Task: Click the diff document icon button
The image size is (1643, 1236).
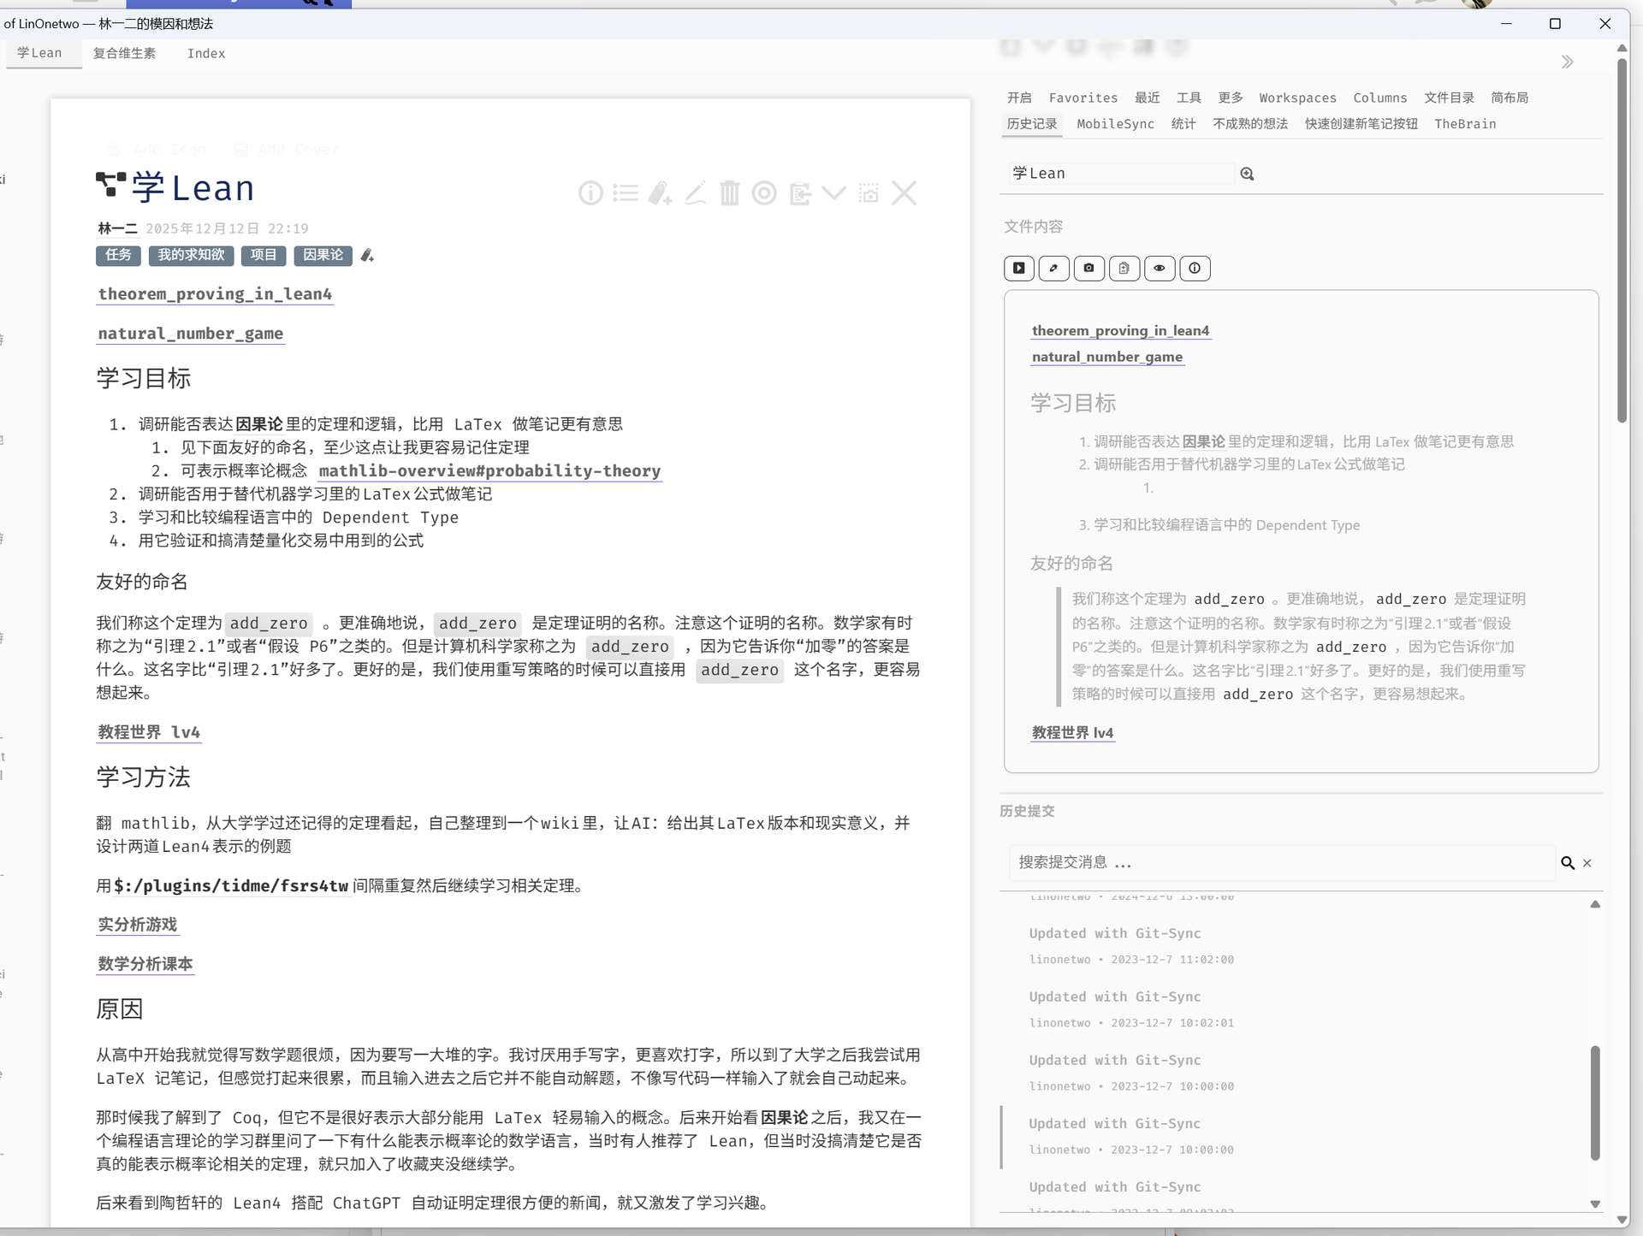Action: point(1124,269)
